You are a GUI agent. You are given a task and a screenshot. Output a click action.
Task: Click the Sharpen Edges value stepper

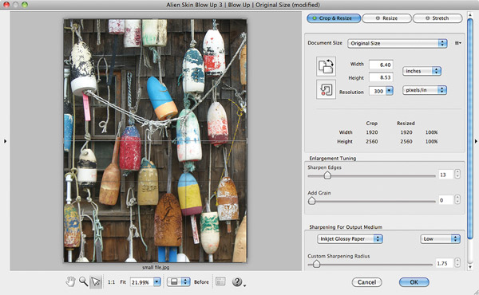click(457, 174)
